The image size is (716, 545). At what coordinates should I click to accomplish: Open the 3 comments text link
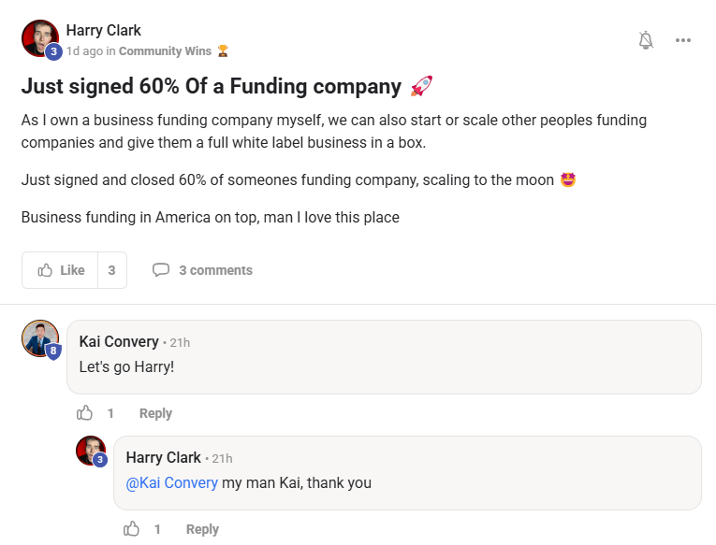[215, 270]
